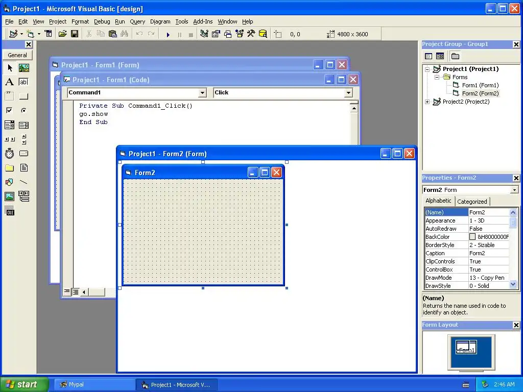The width and height of the screenshot is (523, 392).
Task: Select the Timer tool in toolbox
Action: point(10,153)
